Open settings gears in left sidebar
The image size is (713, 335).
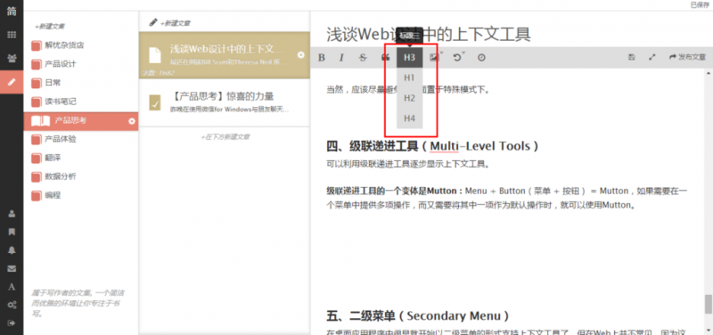pos(12,305)
